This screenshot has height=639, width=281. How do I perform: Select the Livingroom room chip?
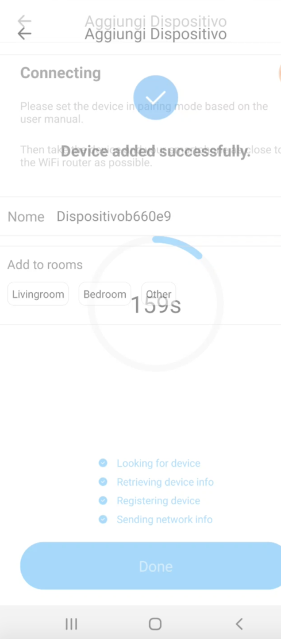pos(38,294)
